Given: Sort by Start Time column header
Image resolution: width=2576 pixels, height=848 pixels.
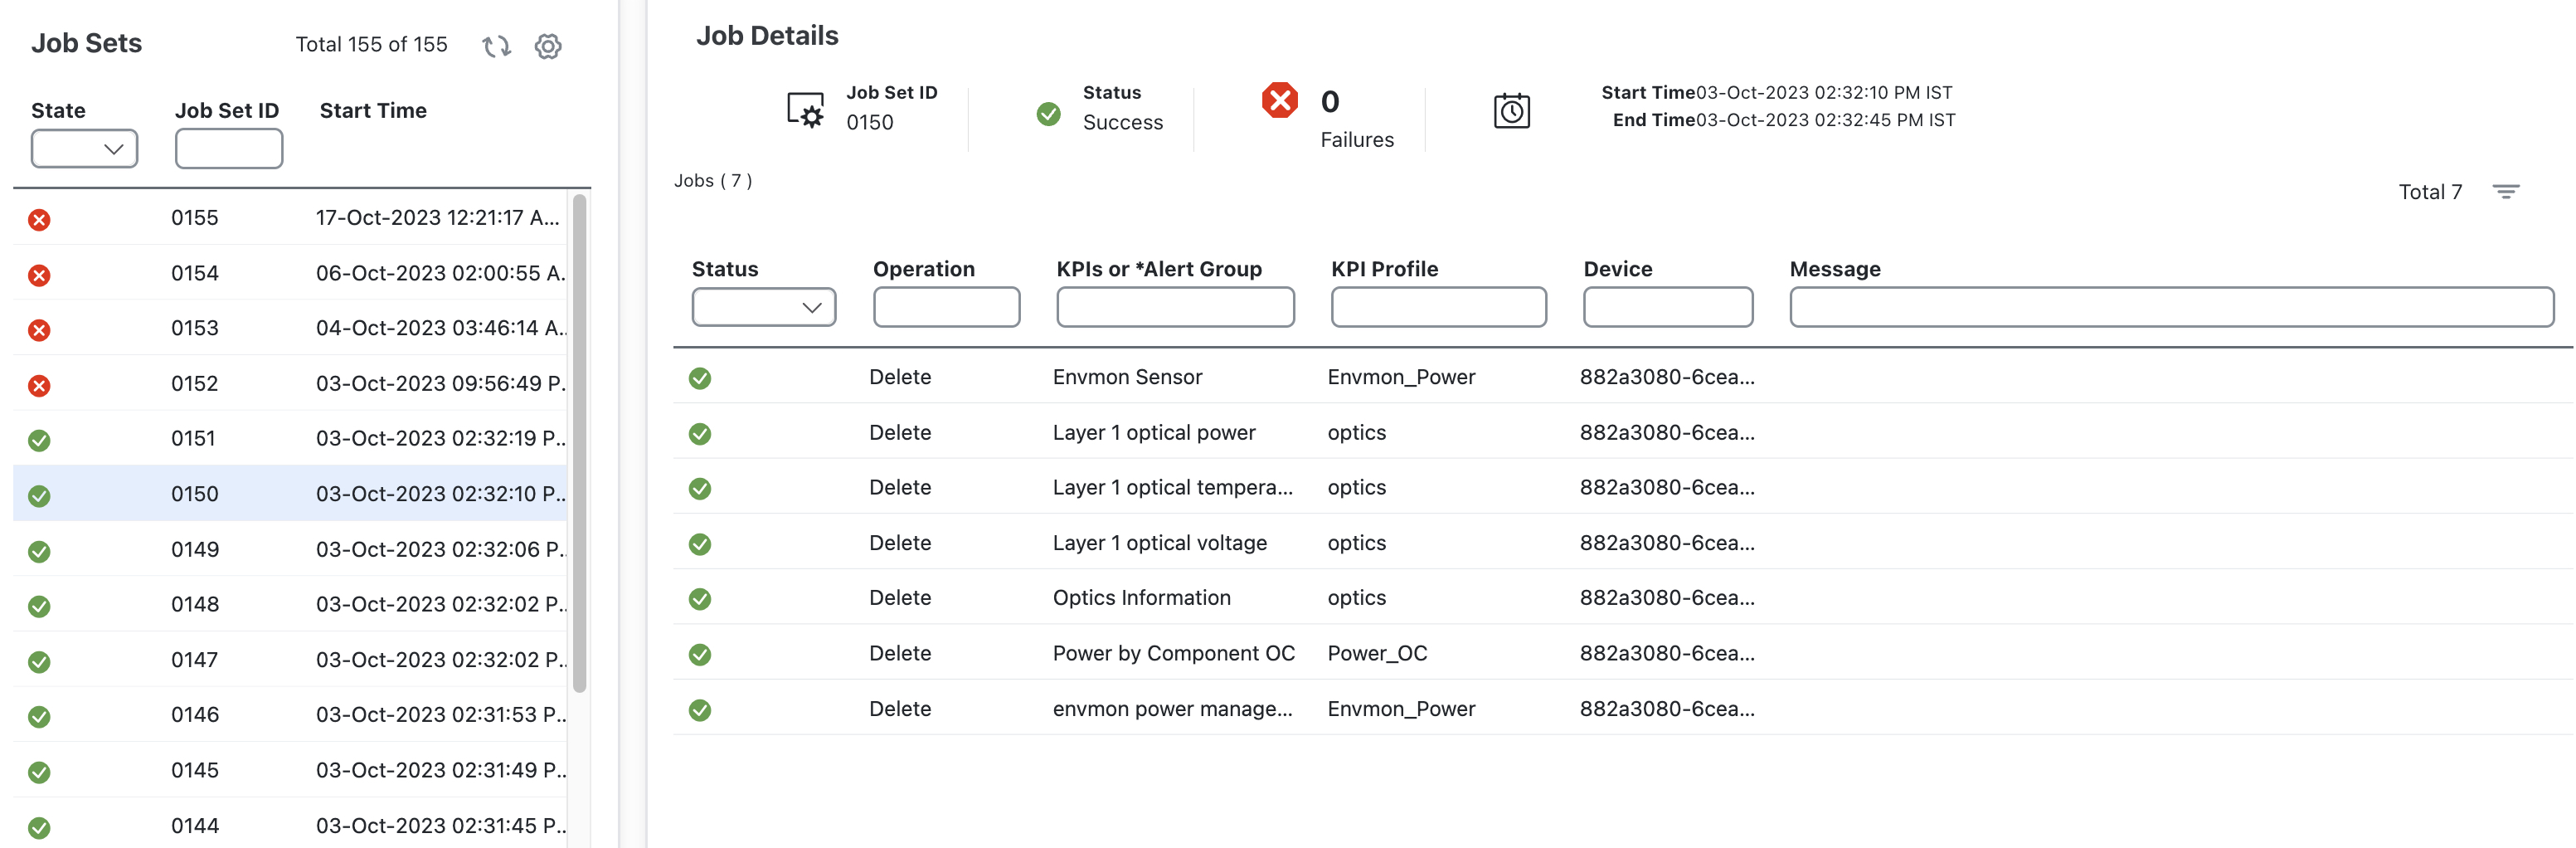Looking at the screenshot, I should 373,111.
